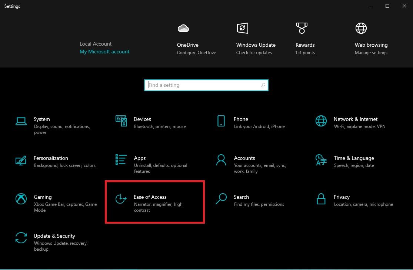413x270 pixels.
Task: Click Uninstall, defaults, optional features text
Action: 161,168
